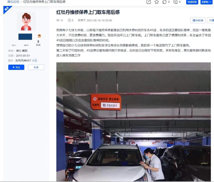The image size is (214, 182).
Task: Open the parking garage photo in the post
Action: [x=134, y=122]
